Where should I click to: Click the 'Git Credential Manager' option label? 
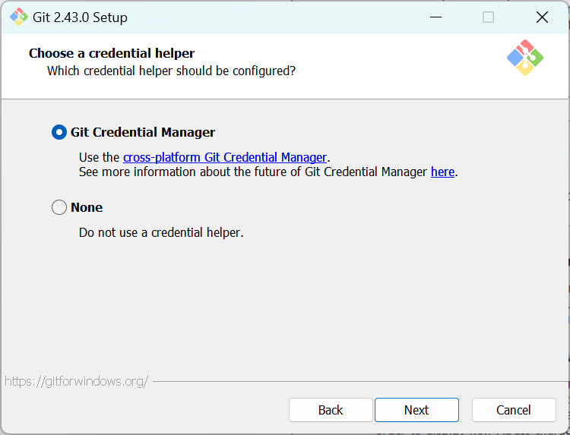(x=143, y=132)
